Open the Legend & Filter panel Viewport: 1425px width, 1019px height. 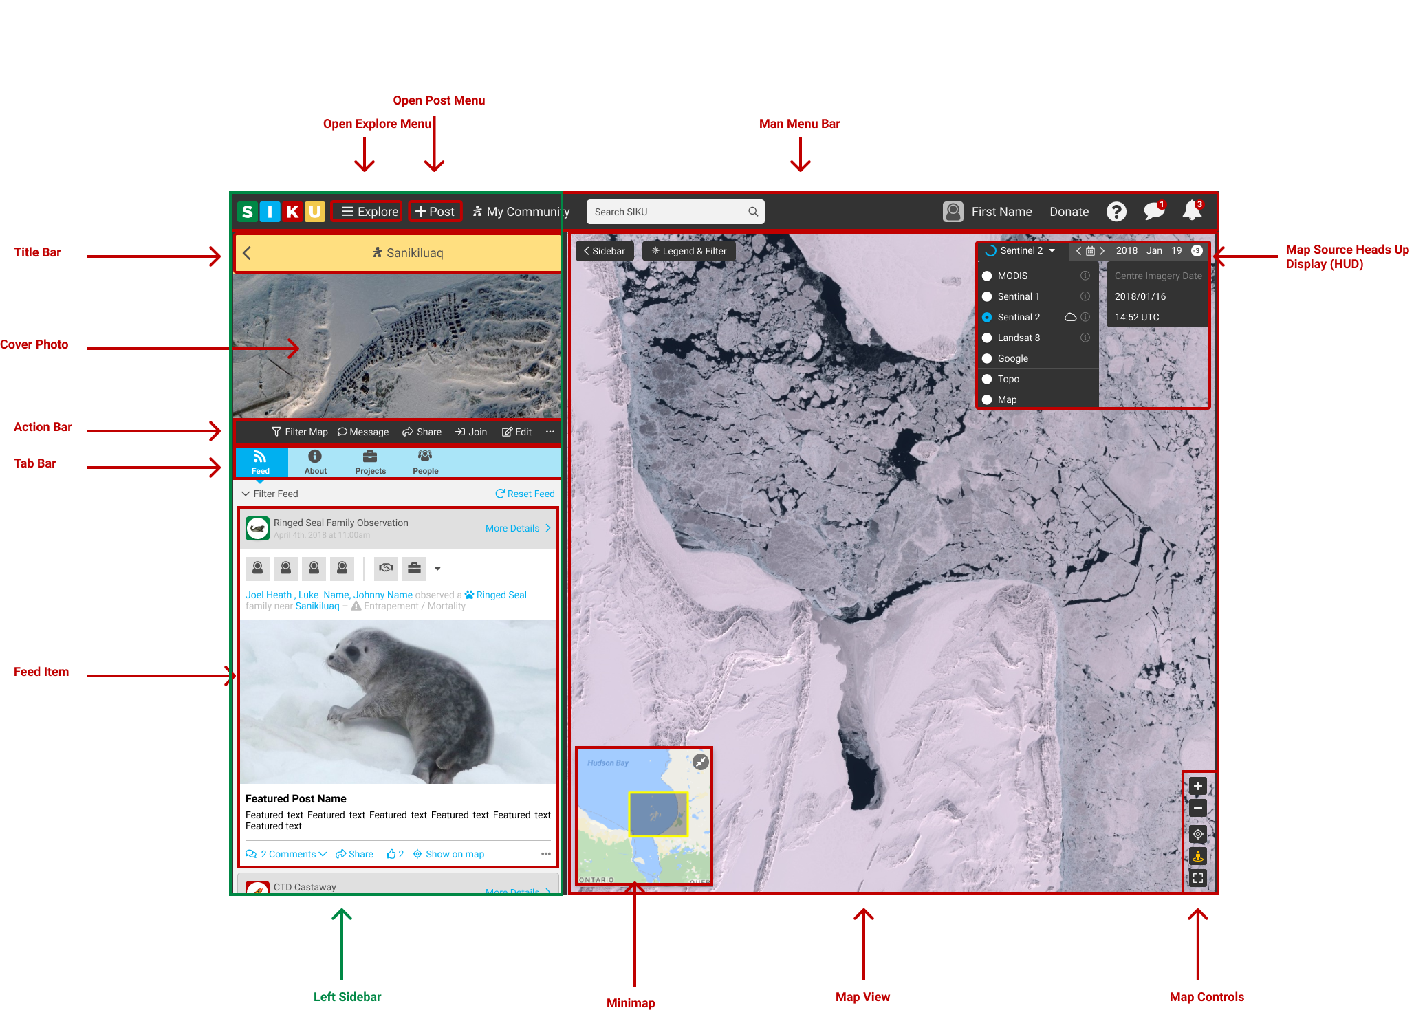688,250
